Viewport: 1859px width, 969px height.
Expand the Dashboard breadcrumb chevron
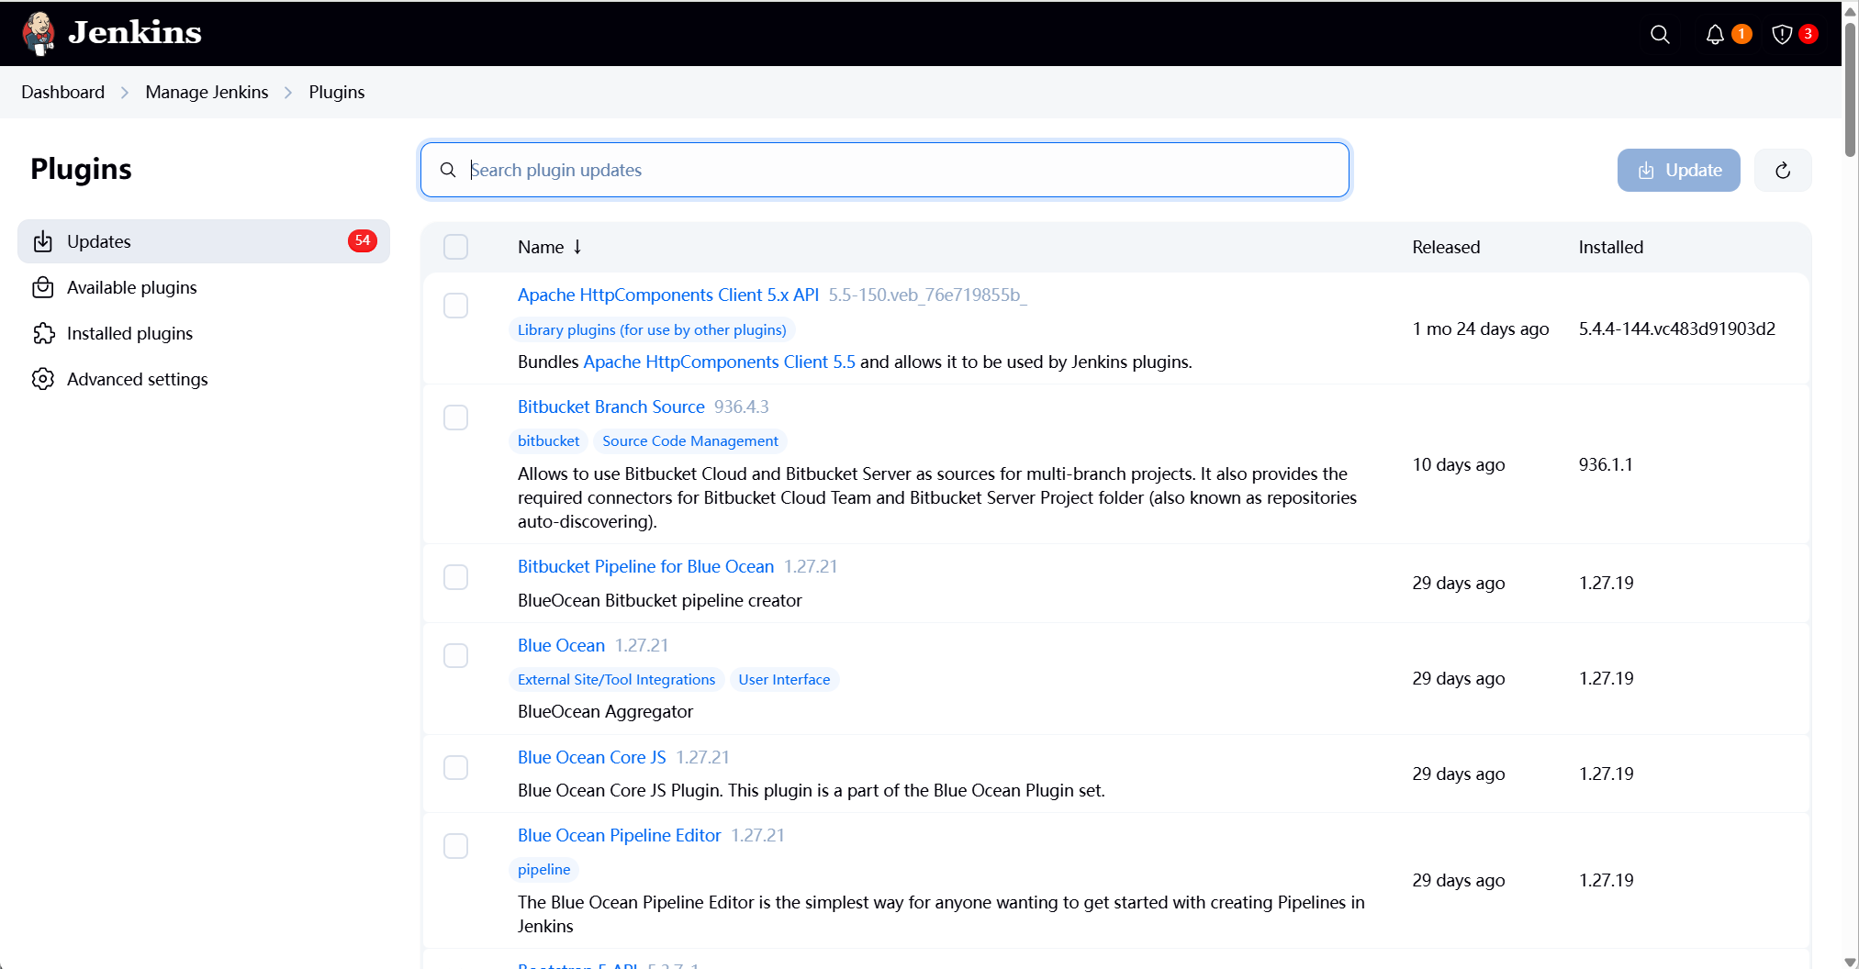[x=125, y=93]
